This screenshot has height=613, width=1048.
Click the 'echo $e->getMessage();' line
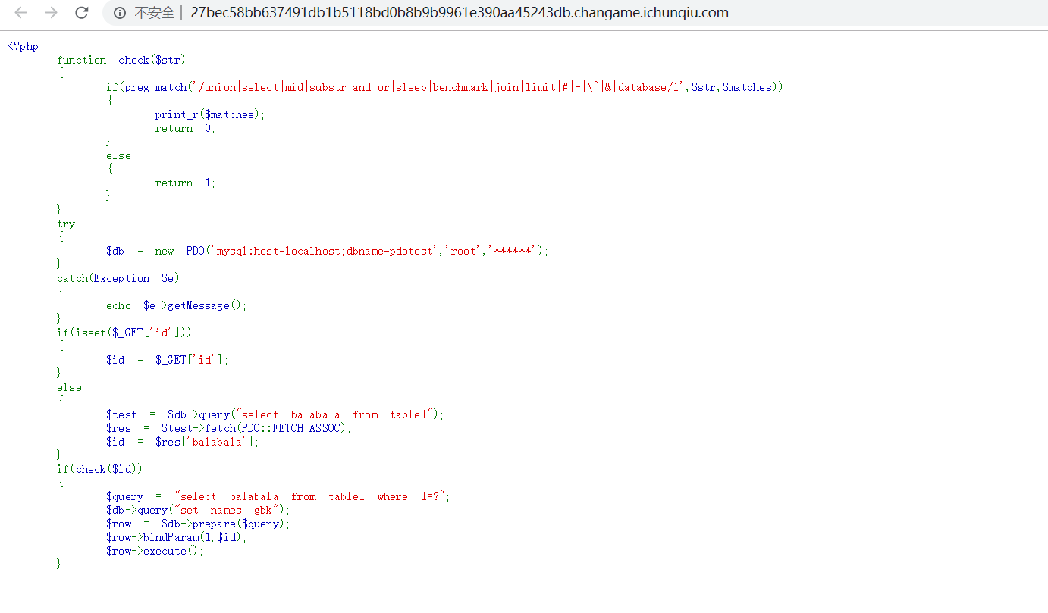[176, 305]
